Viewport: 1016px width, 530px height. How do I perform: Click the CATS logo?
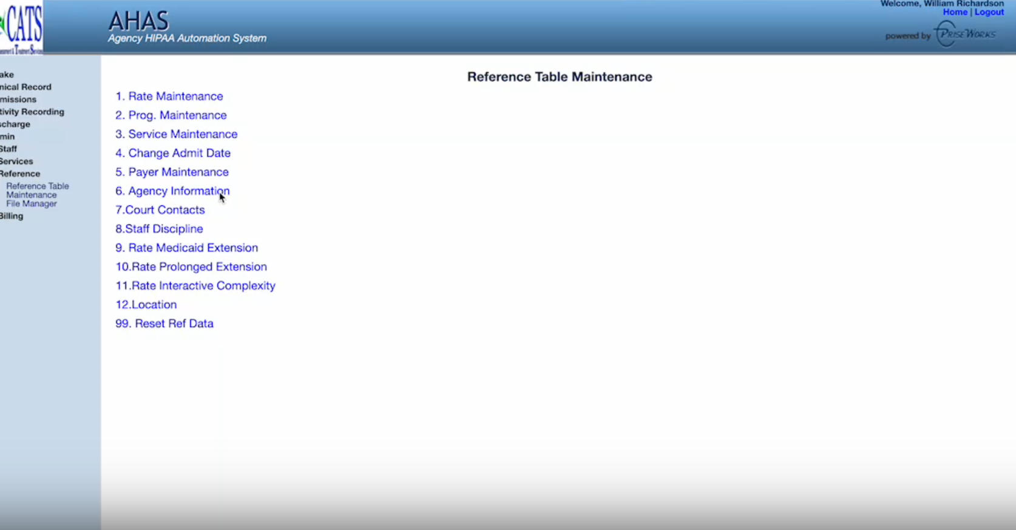pyautogui.click(x=21, y=28)
